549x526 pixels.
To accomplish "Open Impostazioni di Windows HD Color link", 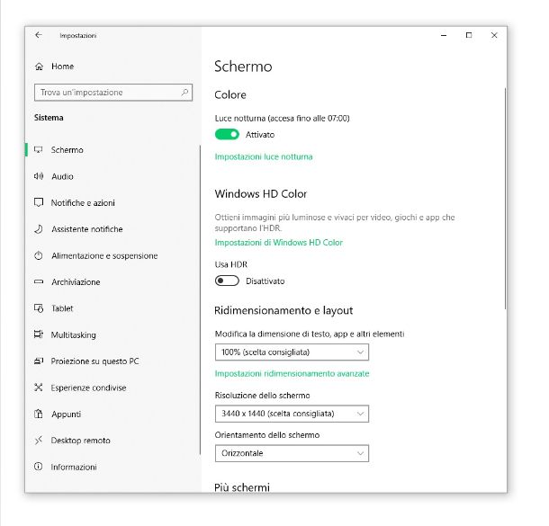I will point(278,243).
